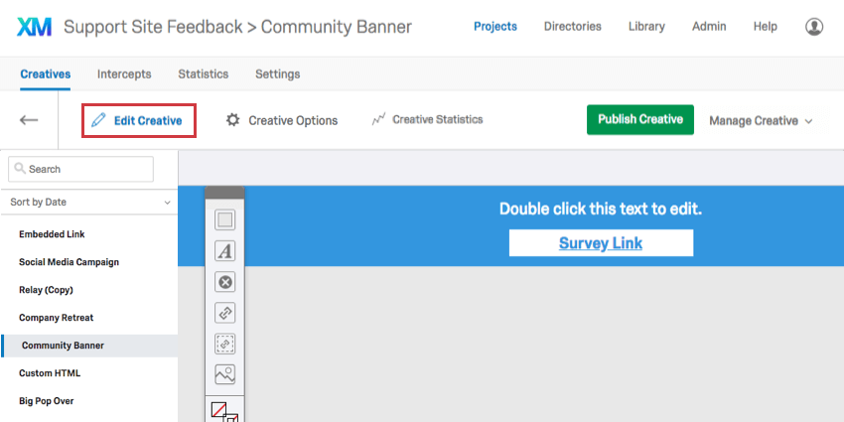Open Admin in top navigation
The image size is (844, 422).
click(709, 27)
